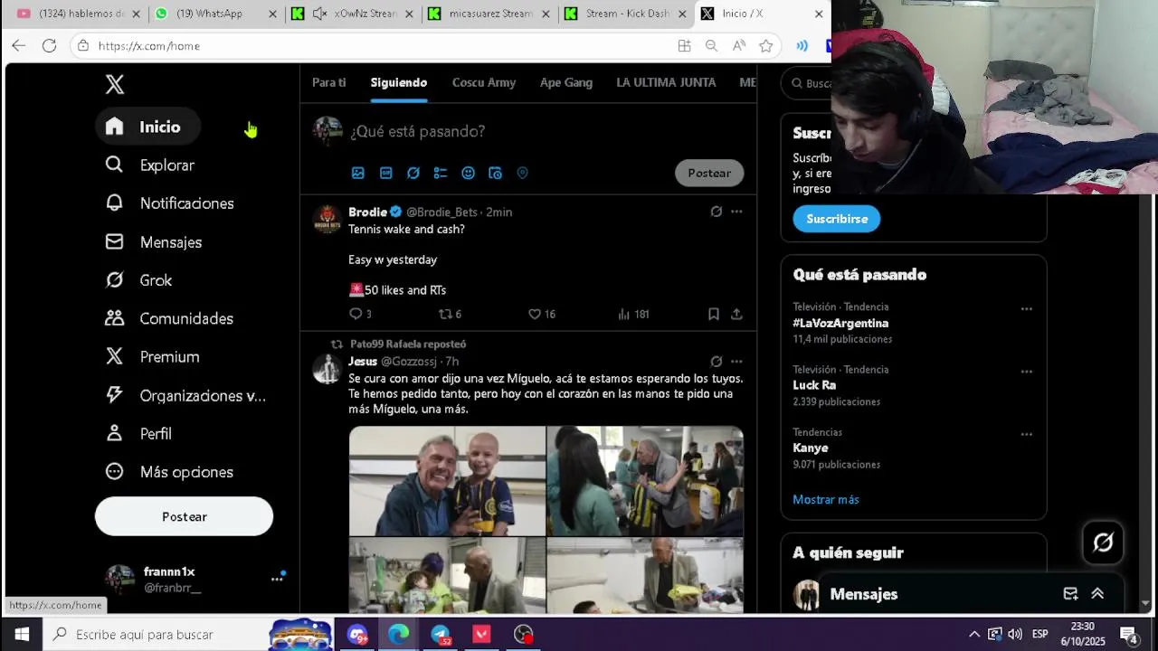Open more options on Jesus's post
This screenshot has width=1158, height=651.
736,362
